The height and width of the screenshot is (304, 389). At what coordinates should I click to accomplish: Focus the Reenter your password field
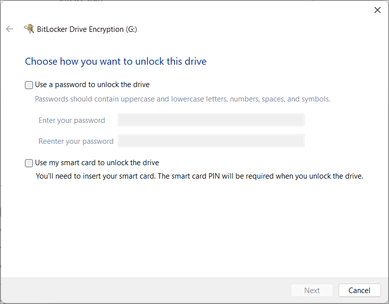coord(211,141)
